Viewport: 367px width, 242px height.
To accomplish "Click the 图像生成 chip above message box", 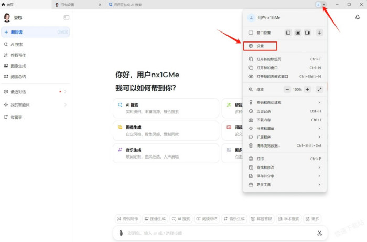I will [155, 219].
